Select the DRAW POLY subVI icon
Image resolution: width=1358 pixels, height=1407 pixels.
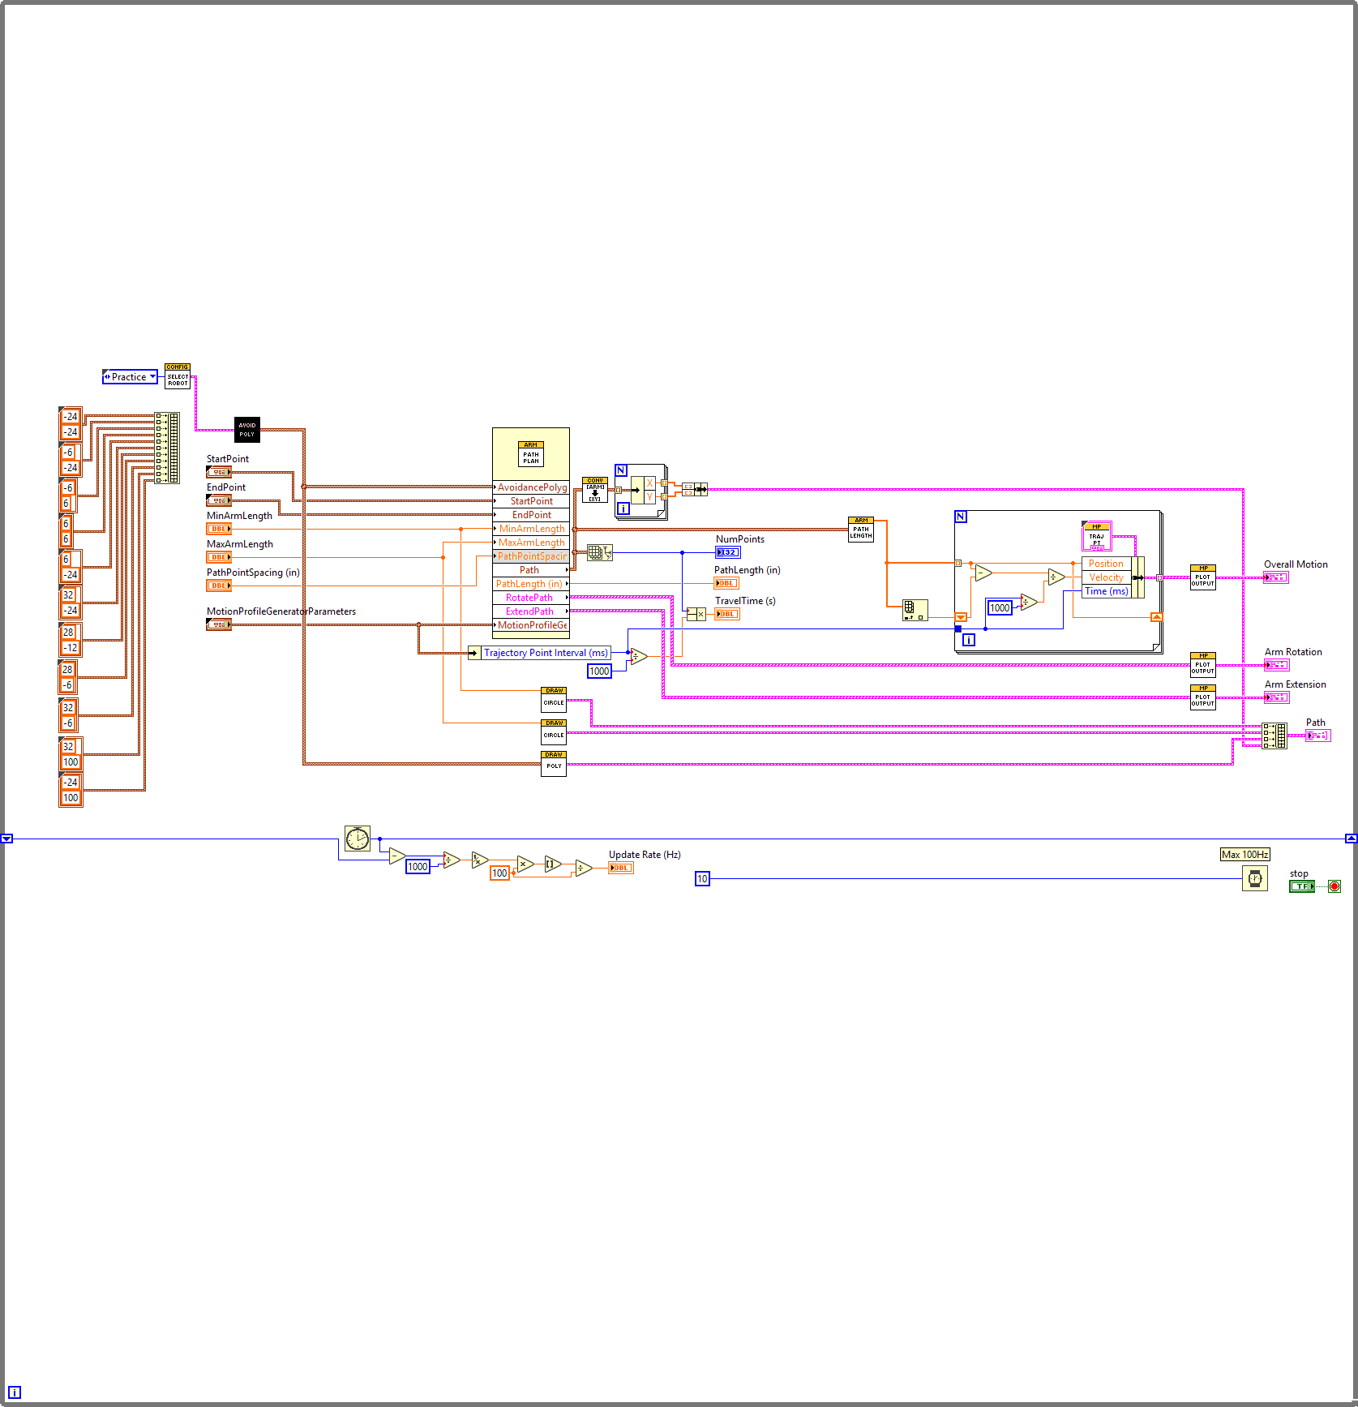tap(554, 760)
